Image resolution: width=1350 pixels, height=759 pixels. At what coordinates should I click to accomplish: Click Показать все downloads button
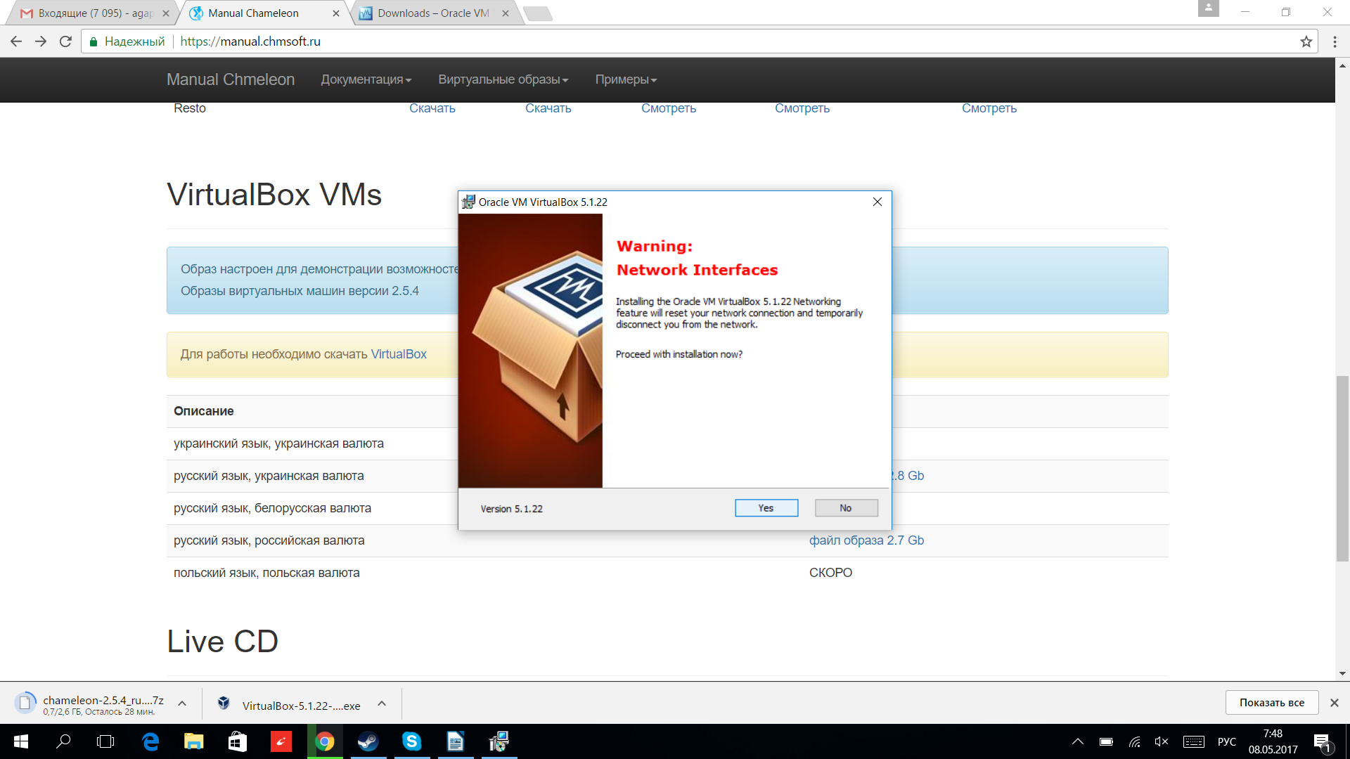coord(1271,703)
